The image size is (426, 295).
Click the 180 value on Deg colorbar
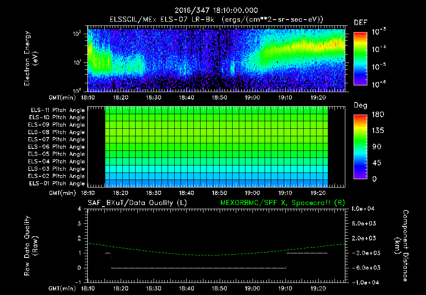pyautogui.click(x=378, y=115)
